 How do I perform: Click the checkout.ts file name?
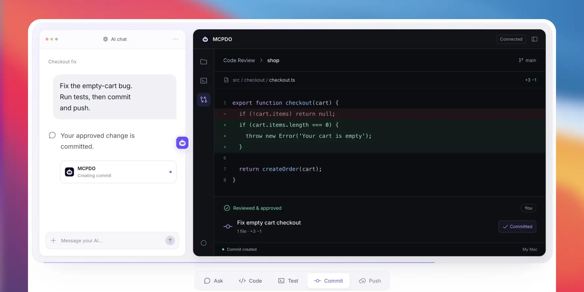(x=282, y=80)
